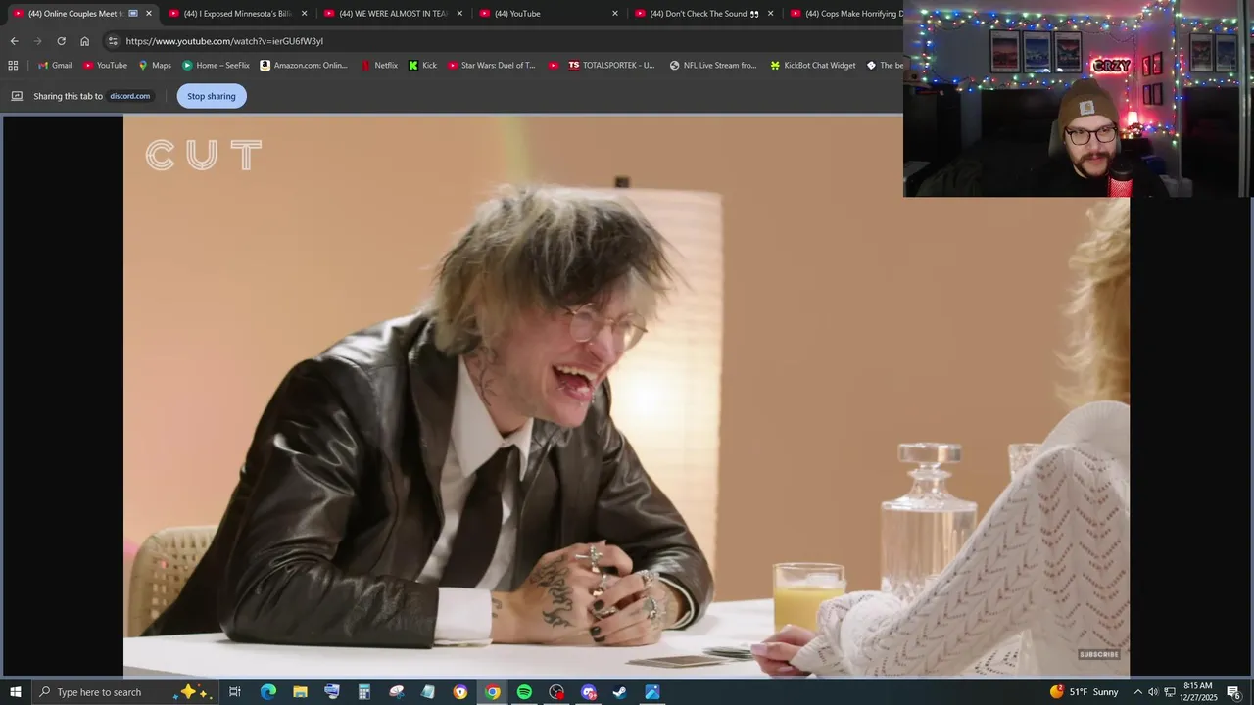Open the notification center icon
The height and width of the screenshot is (705, 1254).
(x=1234, y=692)
